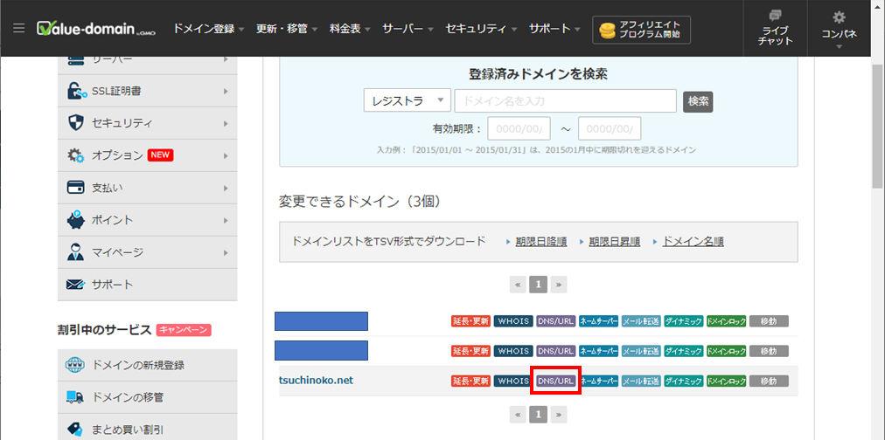This screenshot has height=440, width=885.
Task: Click the マイページ person icon
Action: pos(75,251)
